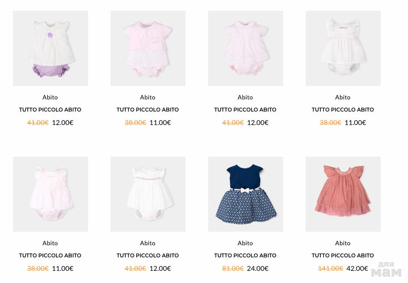
Task: Click the crossed-out 141.00€ original price
Action: pos(330,268)
